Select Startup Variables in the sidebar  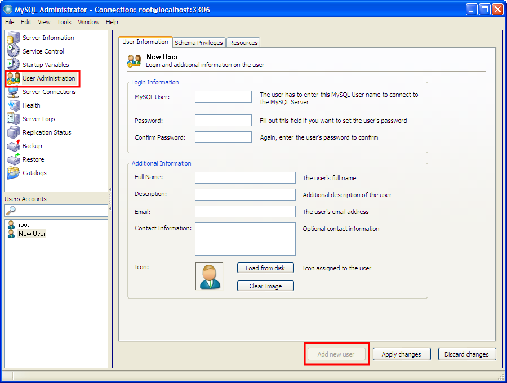[46, 65]
